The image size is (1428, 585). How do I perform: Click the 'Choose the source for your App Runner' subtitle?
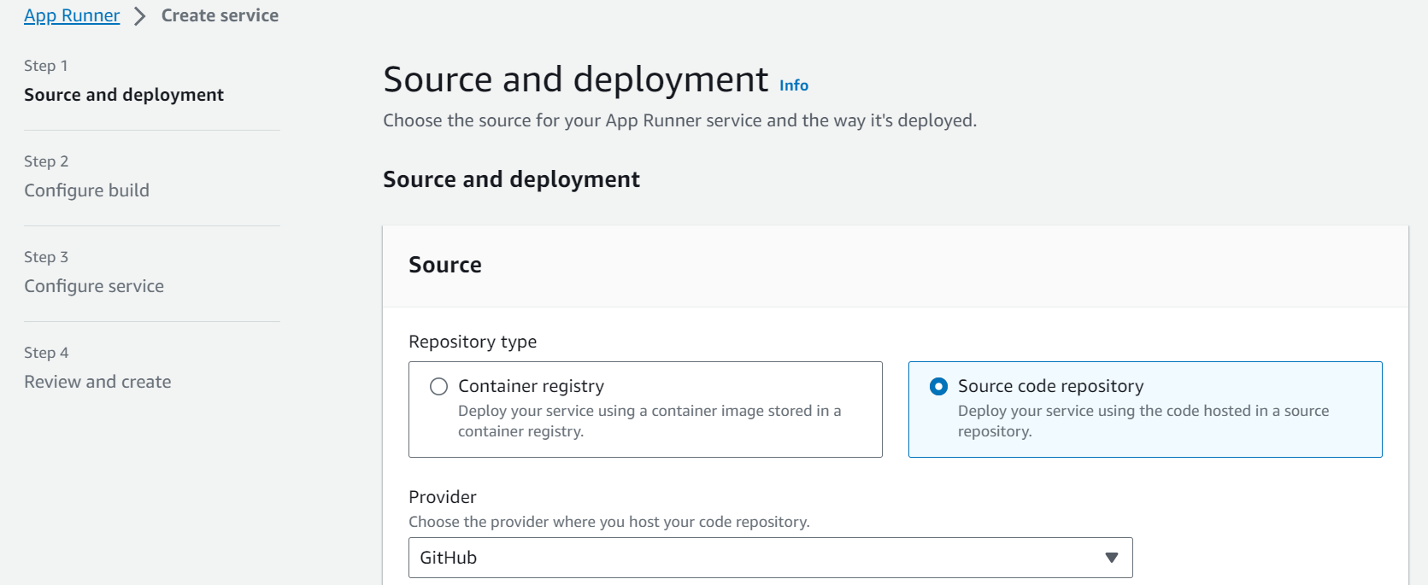679,120
